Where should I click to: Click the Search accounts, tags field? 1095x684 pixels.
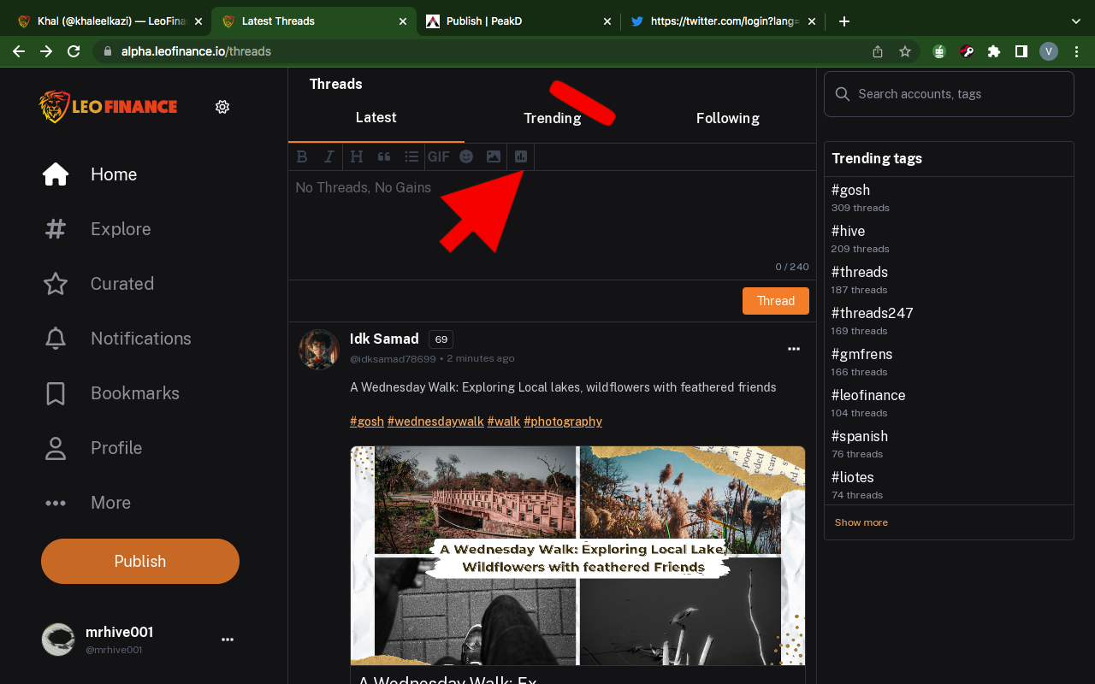pos(949,94)
